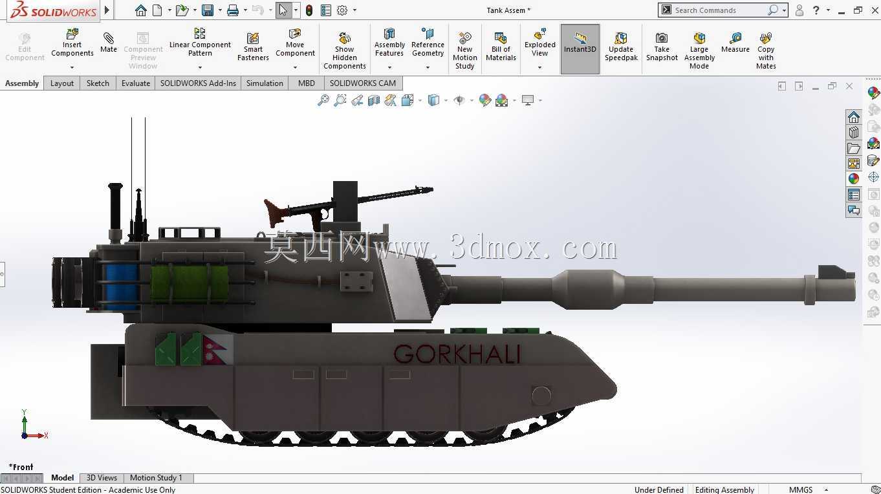
Task: Expand Linear Component Pattern dropdown arrow
Action: tap(200, 67)
